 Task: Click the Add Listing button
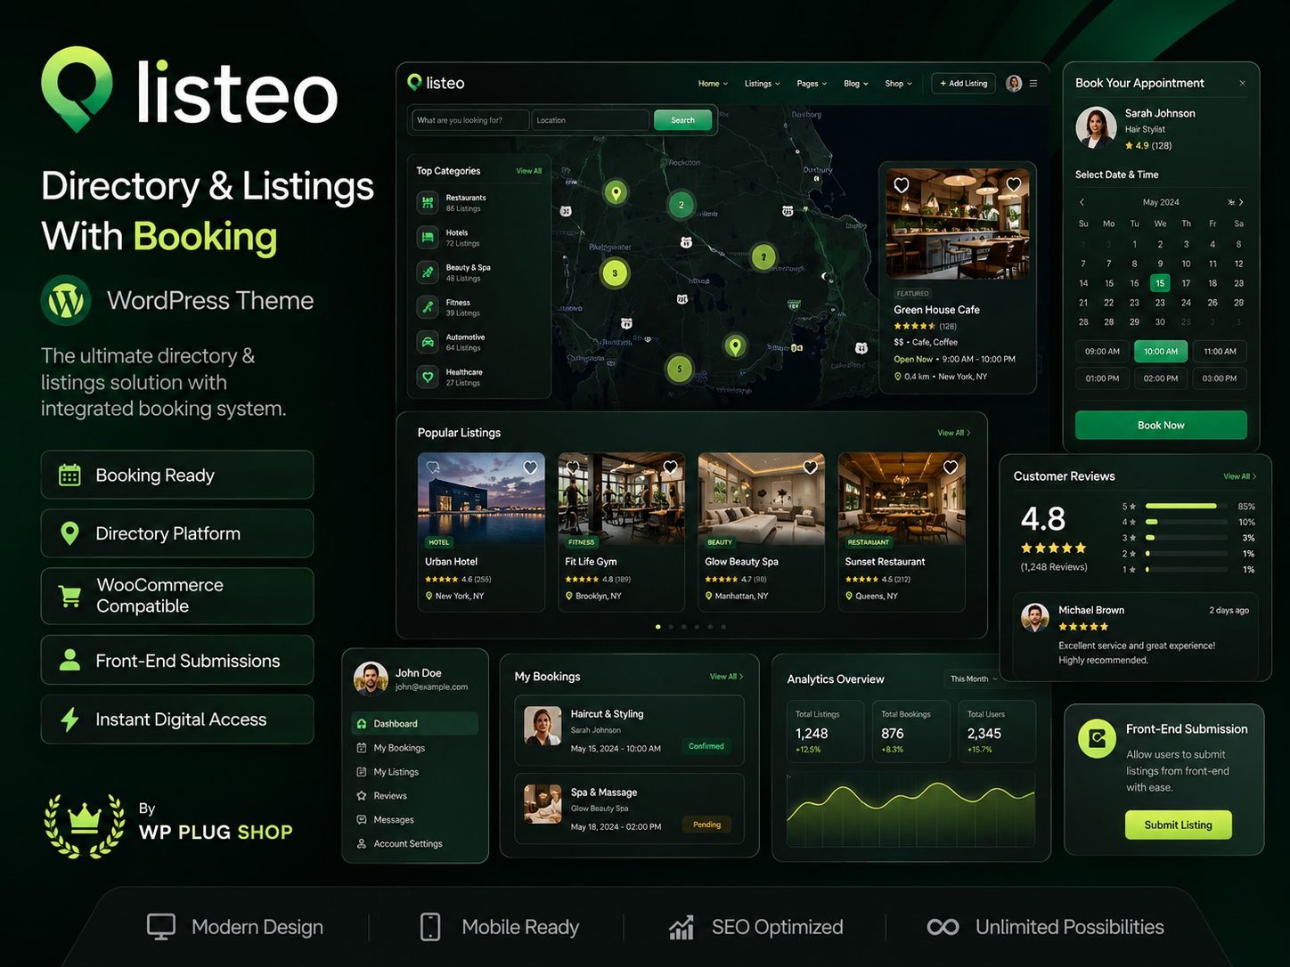[x=964, y=84]
